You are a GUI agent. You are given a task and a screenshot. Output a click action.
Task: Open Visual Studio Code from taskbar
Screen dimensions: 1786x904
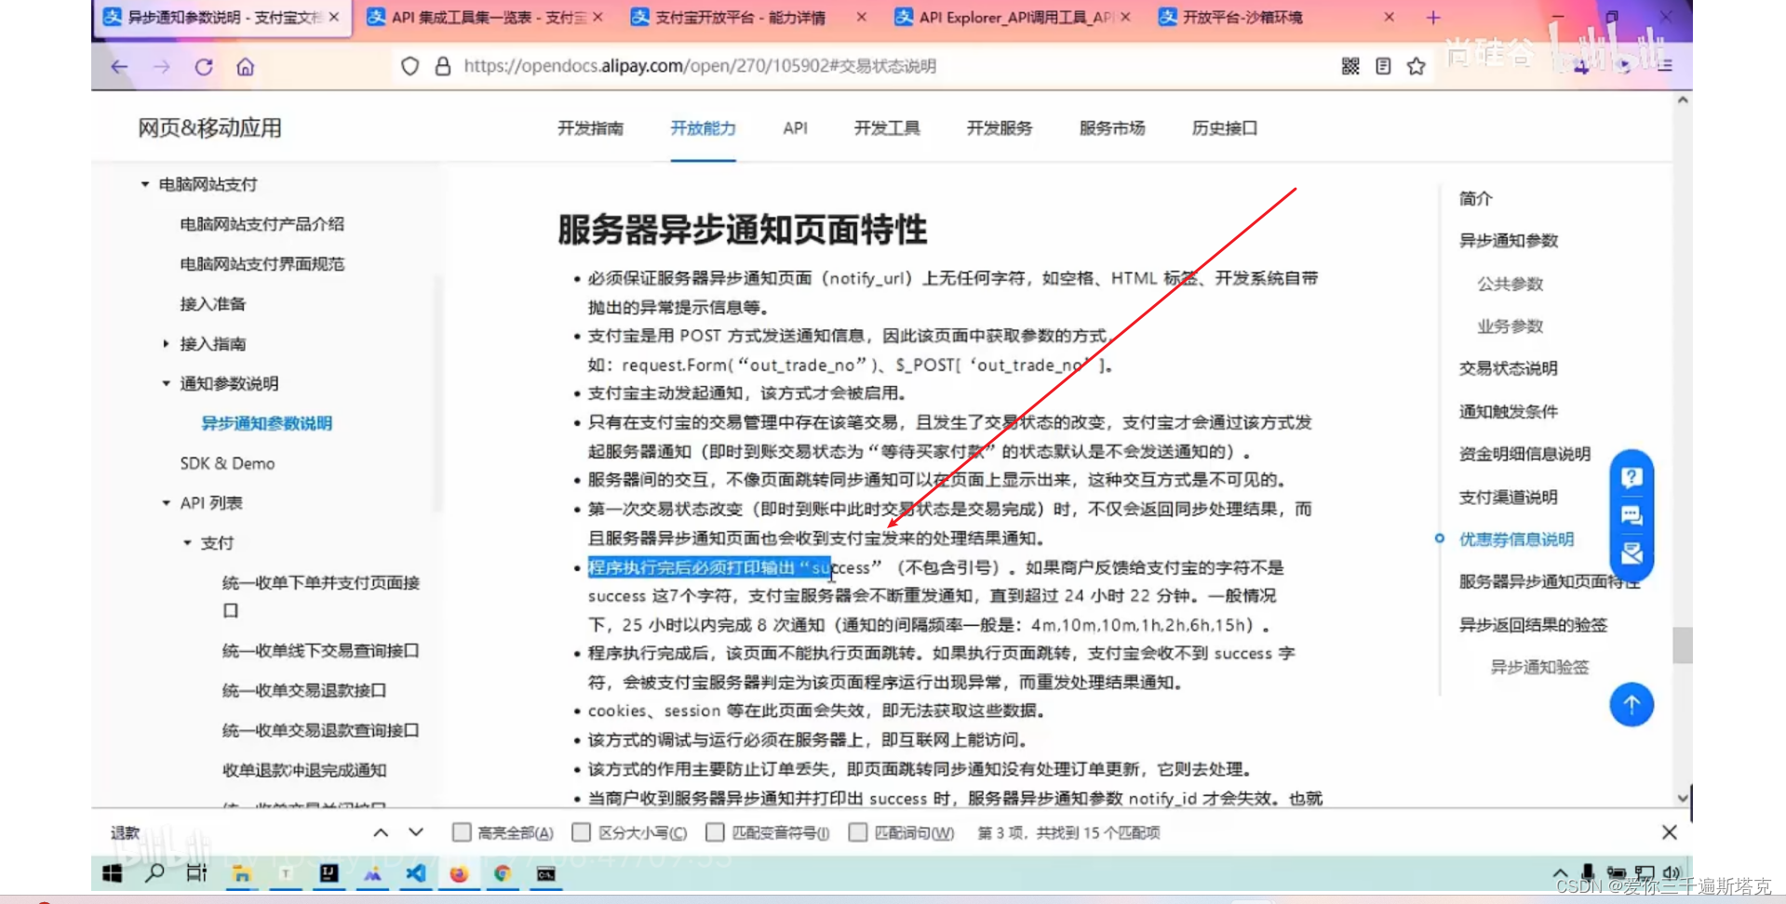click(x=416, y=873)
